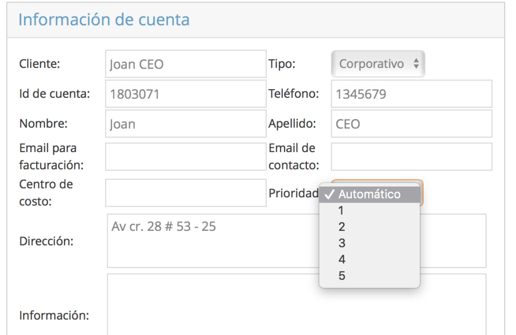The image size is (516, 335).
Task: Focus the Id de cuenta field
Action: coord(186,94)
